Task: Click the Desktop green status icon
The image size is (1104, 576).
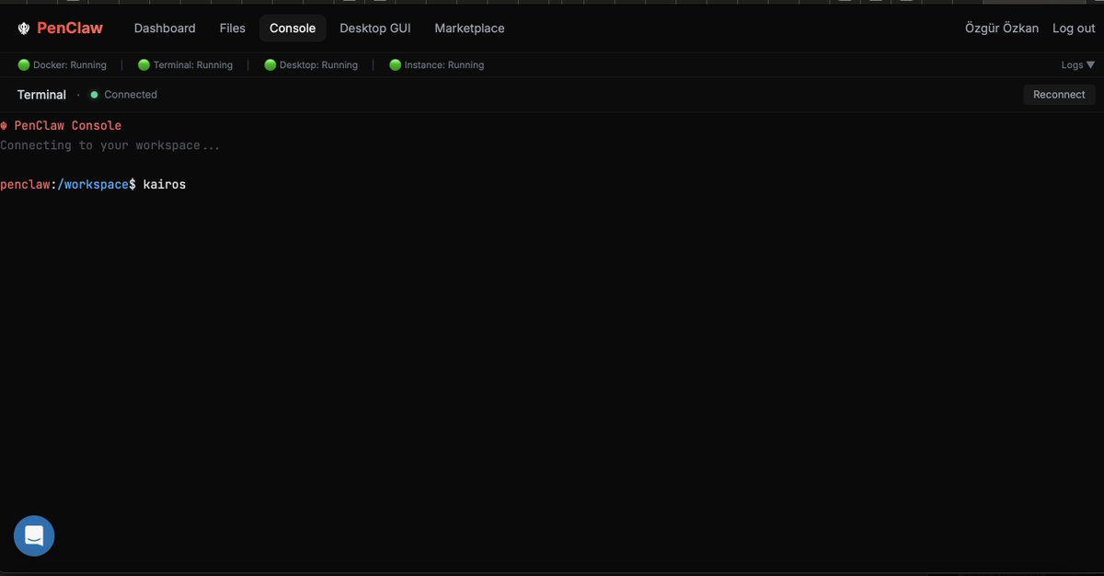Action: [270, 65]
